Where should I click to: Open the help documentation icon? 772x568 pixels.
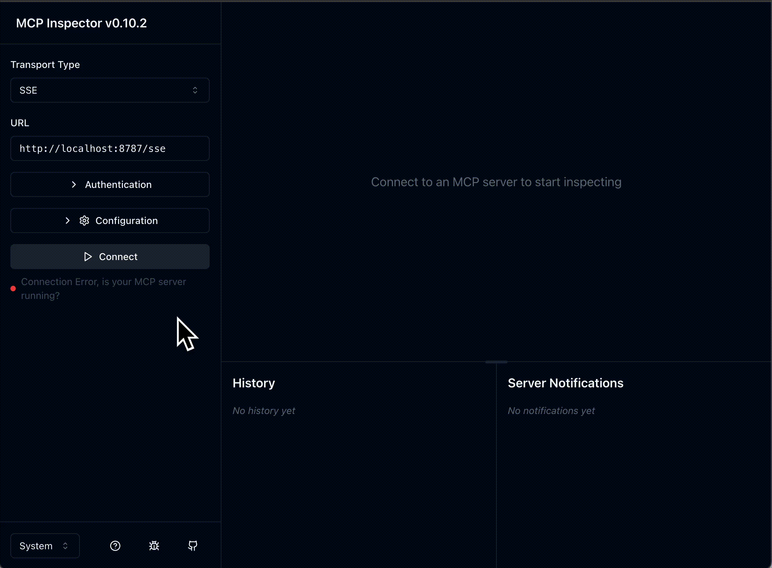[x=115, y=546]
